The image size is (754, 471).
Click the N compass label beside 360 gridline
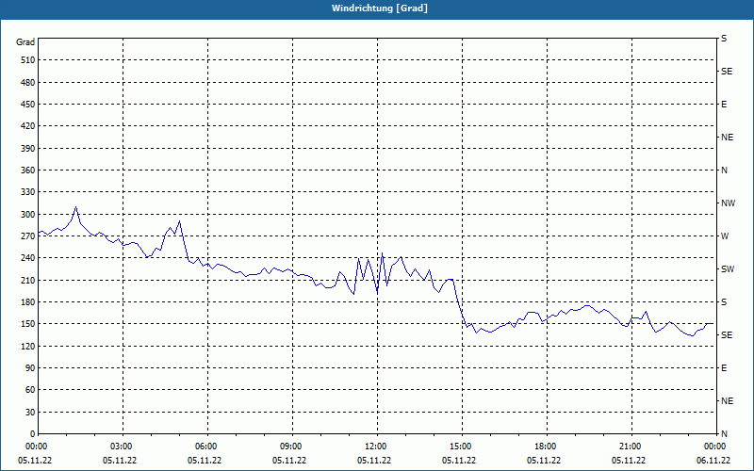pos(724,171)
